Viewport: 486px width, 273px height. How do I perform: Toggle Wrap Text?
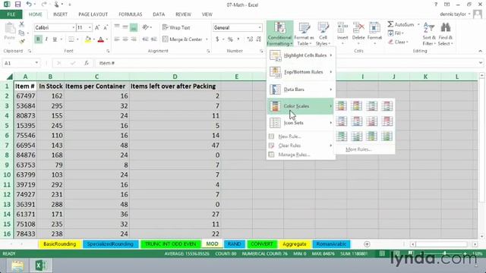[x=176, y=27]
